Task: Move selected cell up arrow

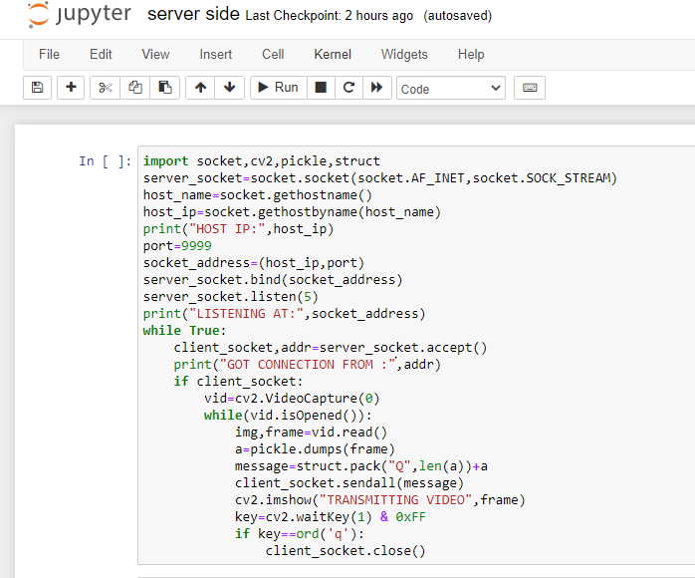Action: pos(200,88)
